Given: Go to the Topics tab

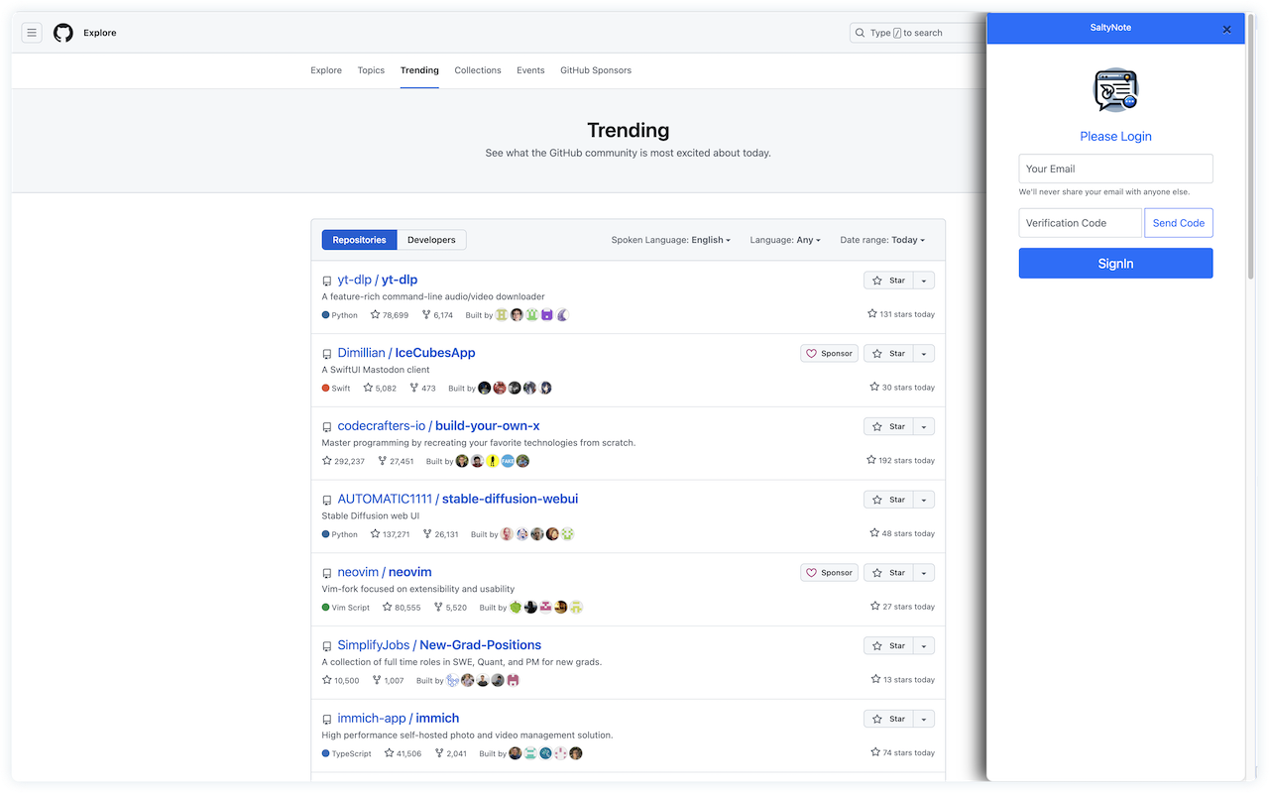Looking at the screenshot, I should [x=371, y=70].
